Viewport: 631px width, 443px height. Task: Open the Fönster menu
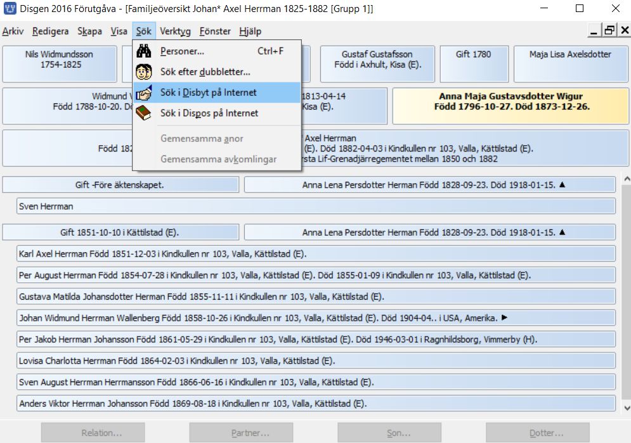click(x=215, y=31)
